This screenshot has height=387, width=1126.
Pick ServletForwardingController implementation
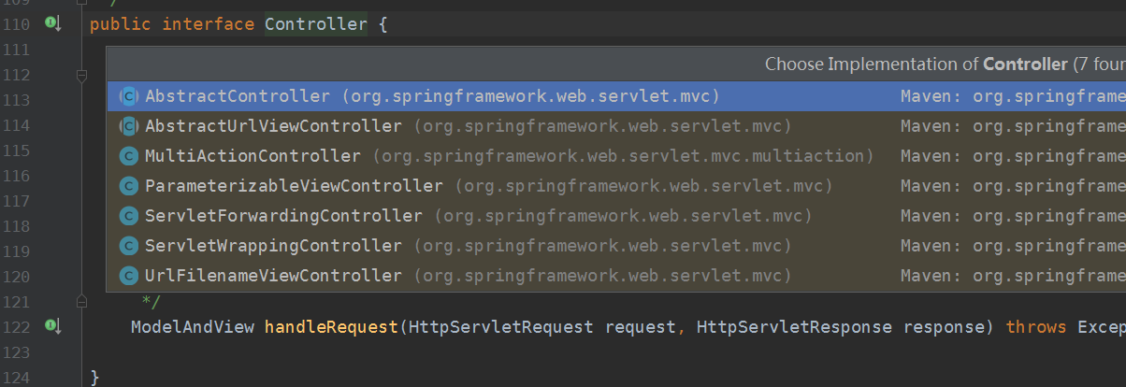point(616,216)
